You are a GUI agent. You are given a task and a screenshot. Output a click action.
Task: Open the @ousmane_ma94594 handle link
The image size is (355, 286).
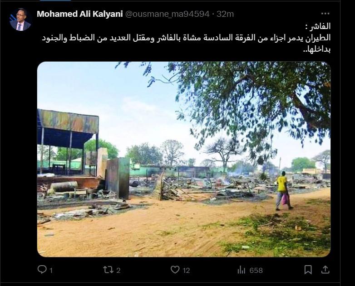(x=167, y=14)
